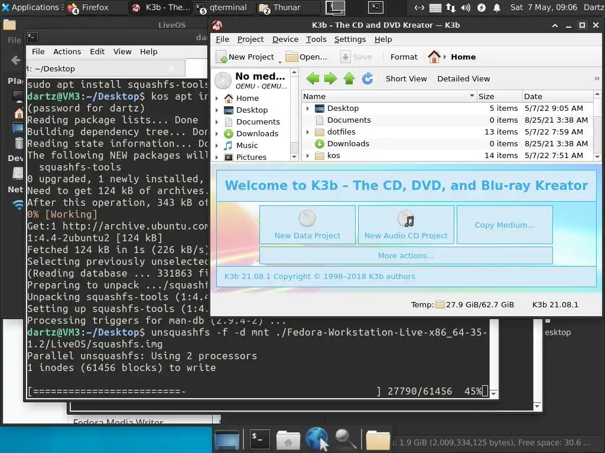Expand the dotfiles row in file list
The width and height of the screenshot is (605, 453).
(x=307, y=132)
